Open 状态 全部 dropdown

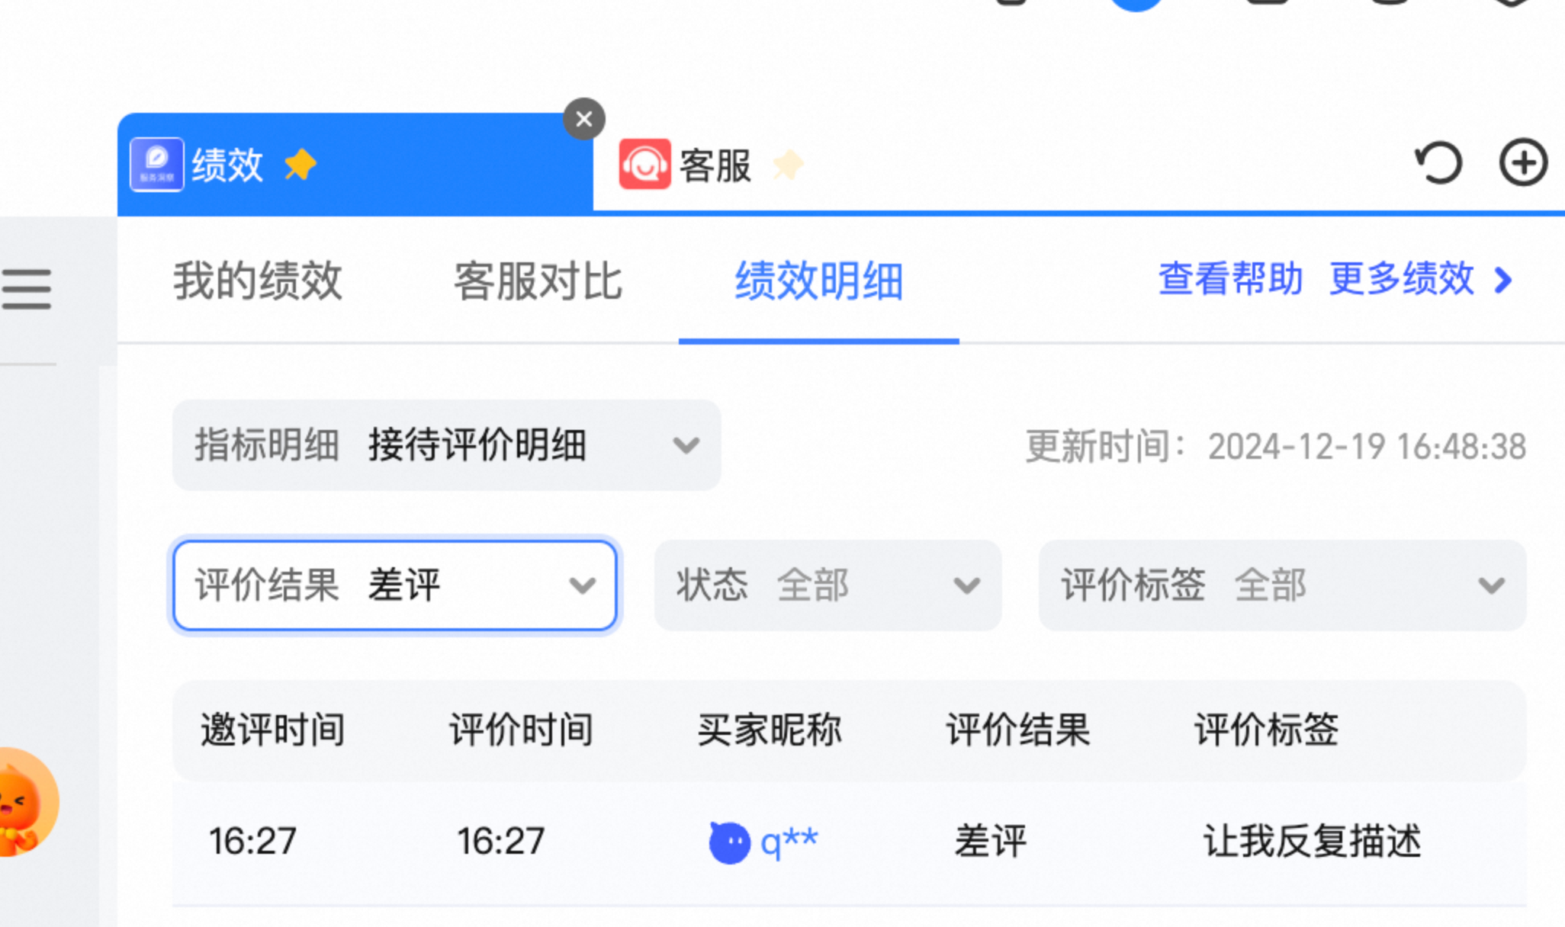pyautogui.click(x=827, y=585)
